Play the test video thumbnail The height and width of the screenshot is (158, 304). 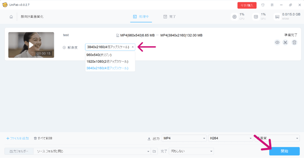tap(31, 45)
